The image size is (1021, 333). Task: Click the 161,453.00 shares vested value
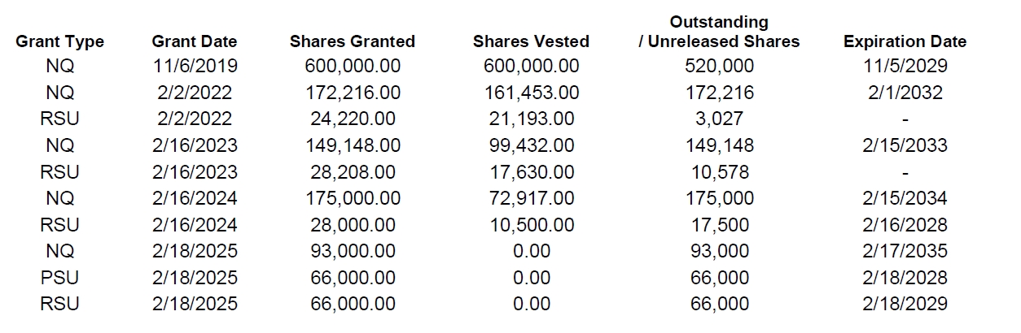click(x=531, y=93)
